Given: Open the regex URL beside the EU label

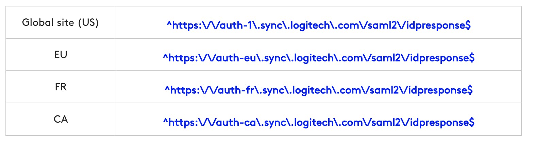Looking at the screenshot, I should tap(318, 58).
